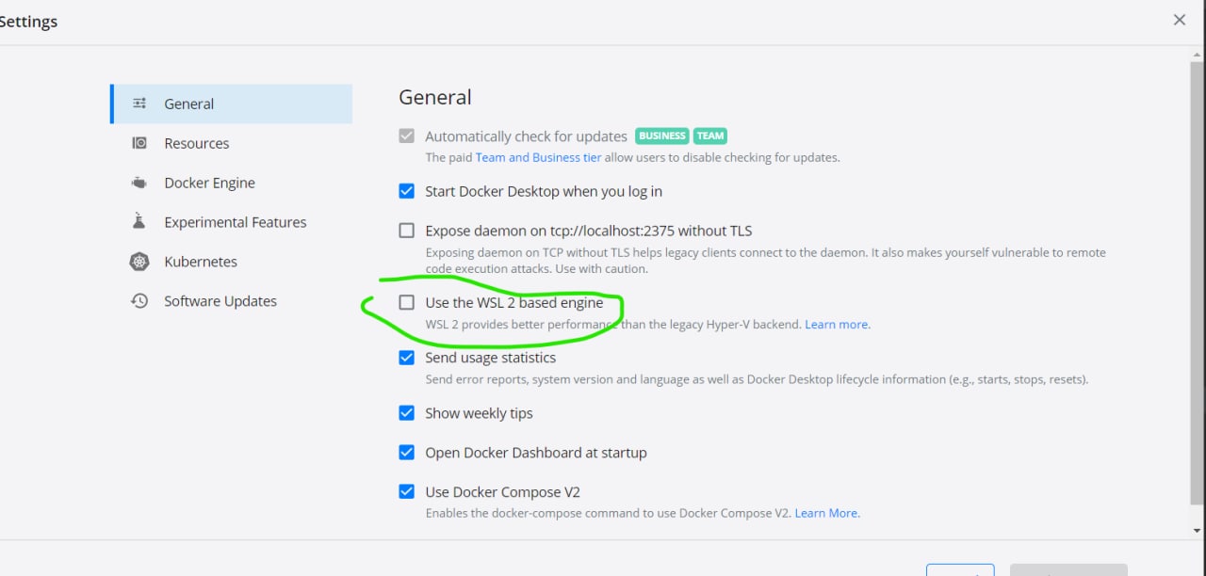The height and width of the screenshot is (576, 1206).
Task: Toggle Automatically check for updates checkbox
Action: 406,136
